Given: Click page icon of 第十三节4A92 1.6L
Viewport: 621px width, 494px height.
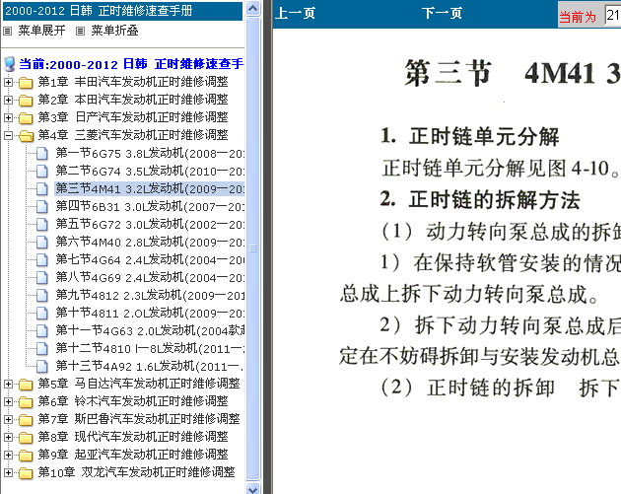Looking at the screenshot, I should click(42, 367).
